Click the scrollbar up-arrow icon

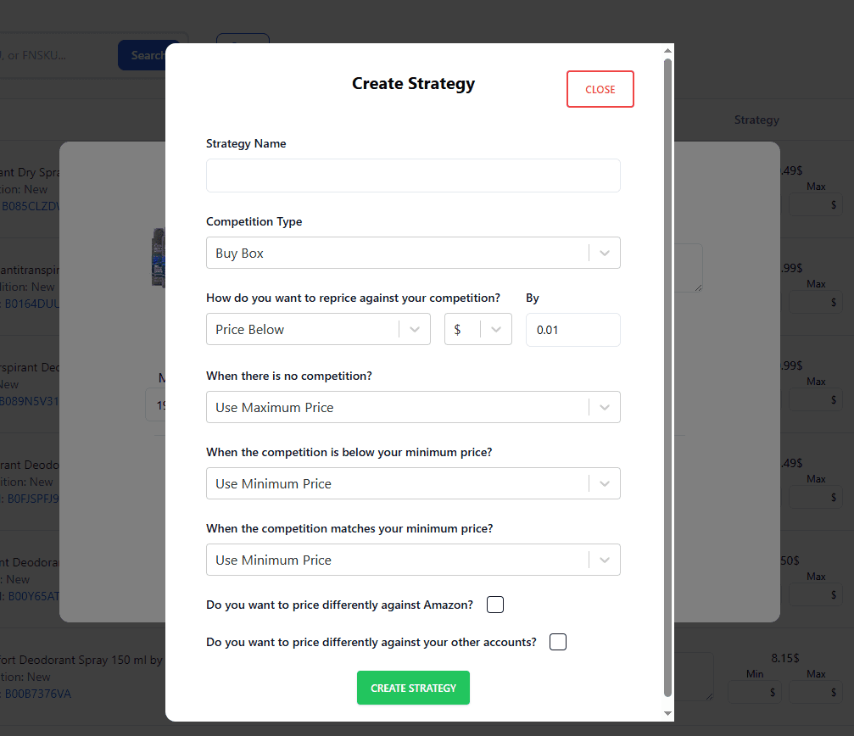pos(667,50)
